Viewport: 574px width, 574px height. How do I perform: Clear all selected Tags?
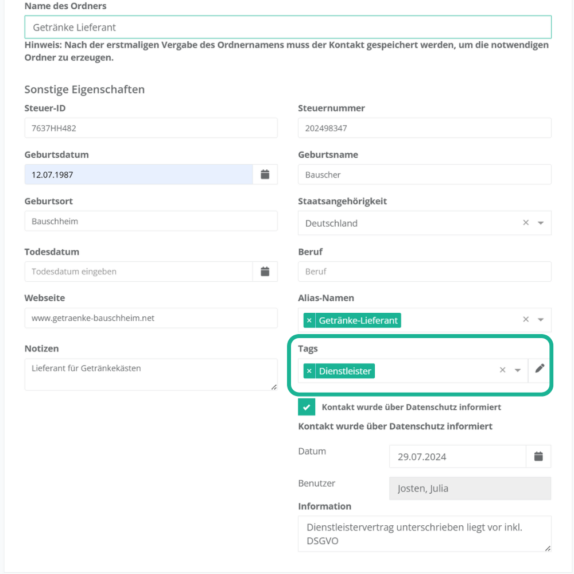point(503,370)
